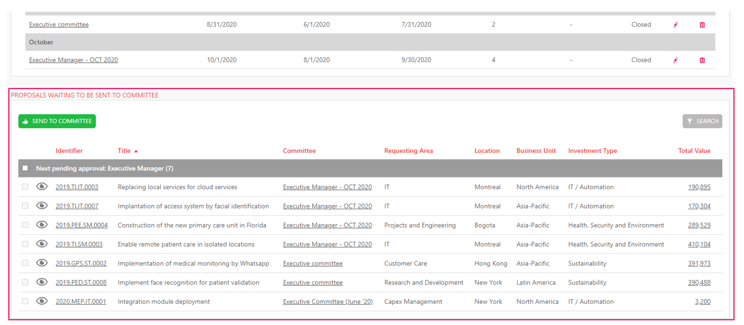Select the 2020.MEP.IT.0001 row checkbox
Viewport: 744px width, 325px height.
25,301
